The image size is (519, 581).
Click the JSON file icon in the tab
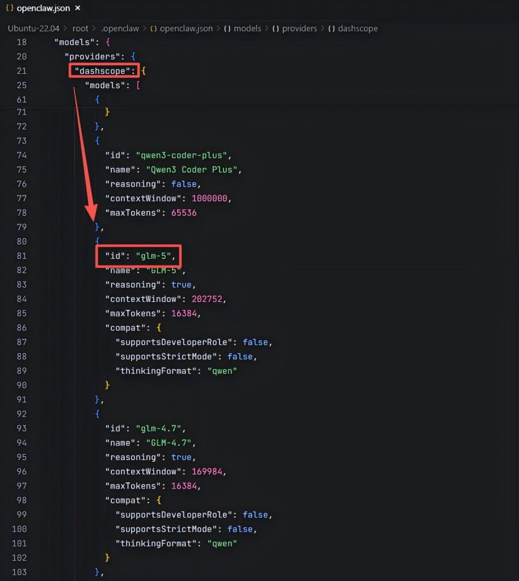pos(10,9)
